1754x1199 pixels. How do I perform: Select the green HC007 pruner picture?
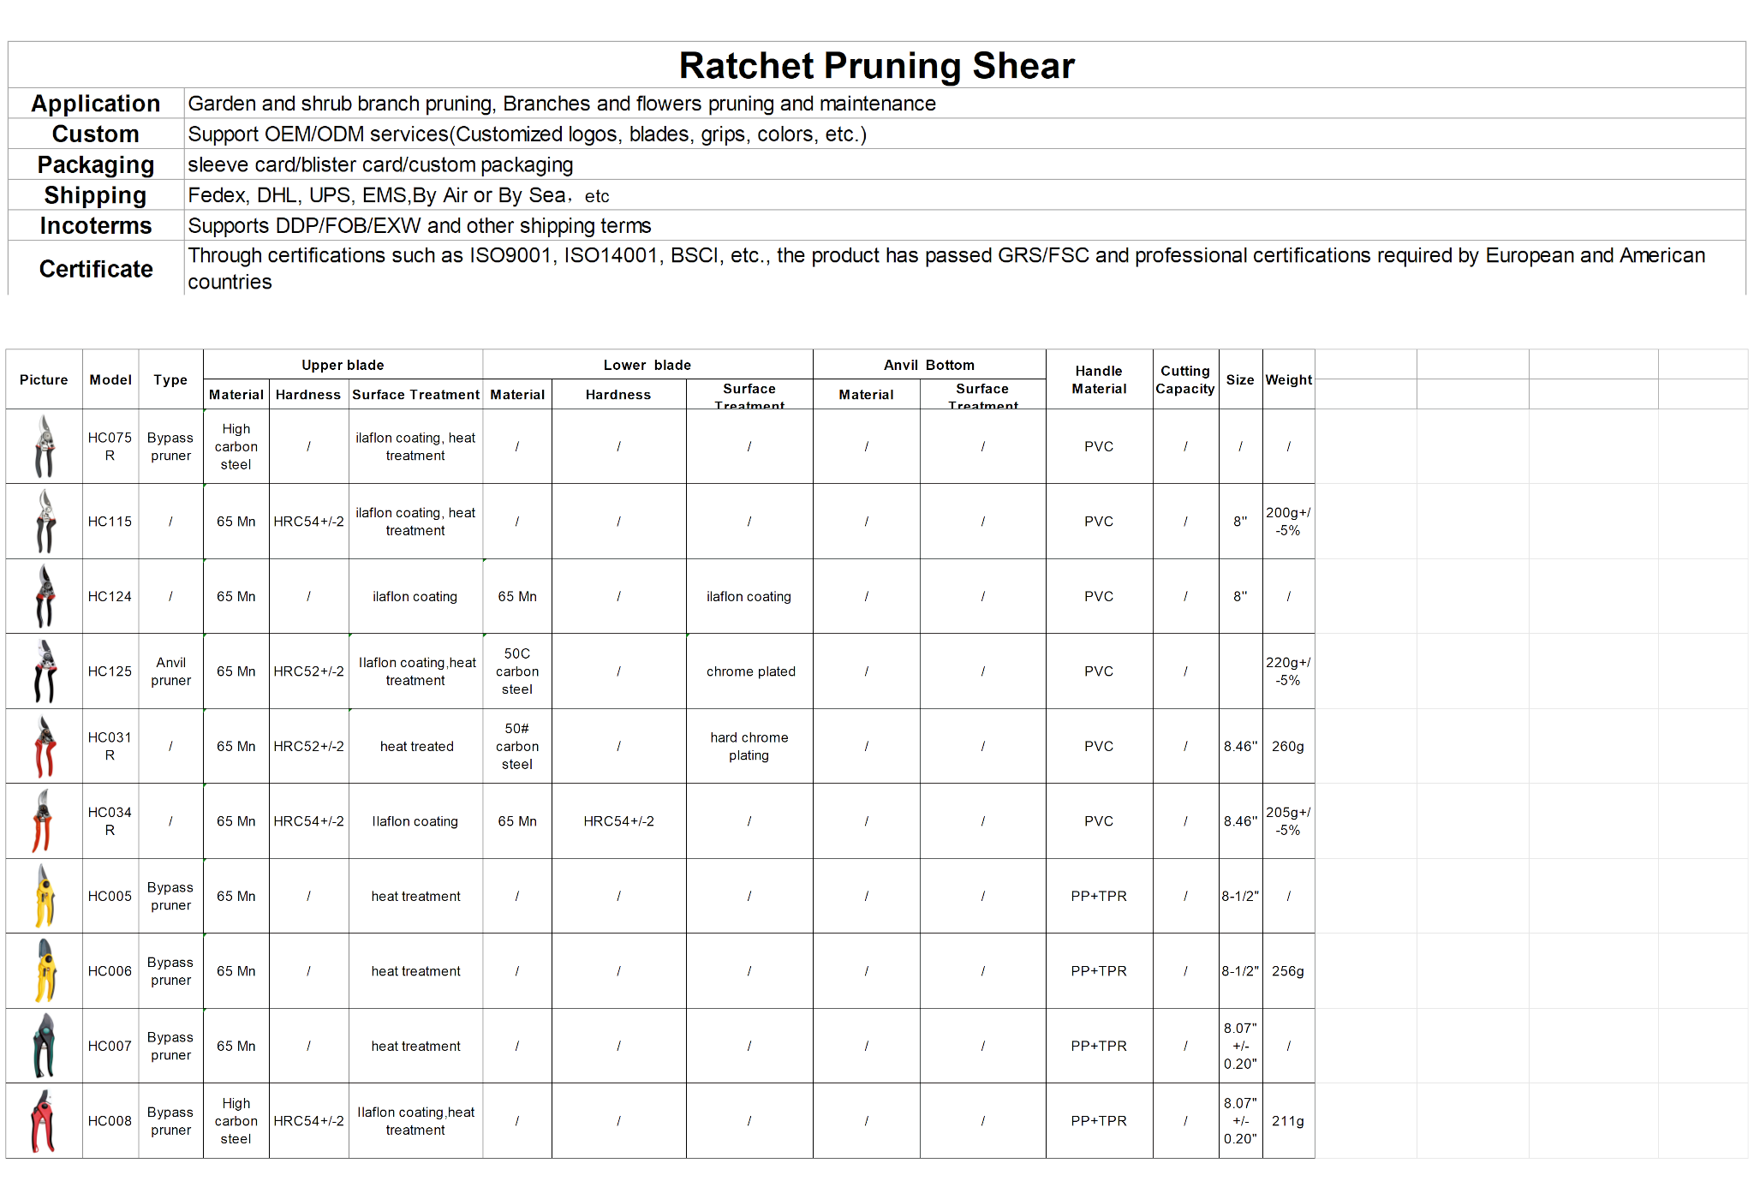click(x=44, y=1046)
